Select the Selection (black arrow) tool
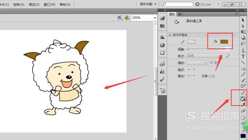This screenshot has height=140, width=248. pyautogui.click(x=243, y=20)
